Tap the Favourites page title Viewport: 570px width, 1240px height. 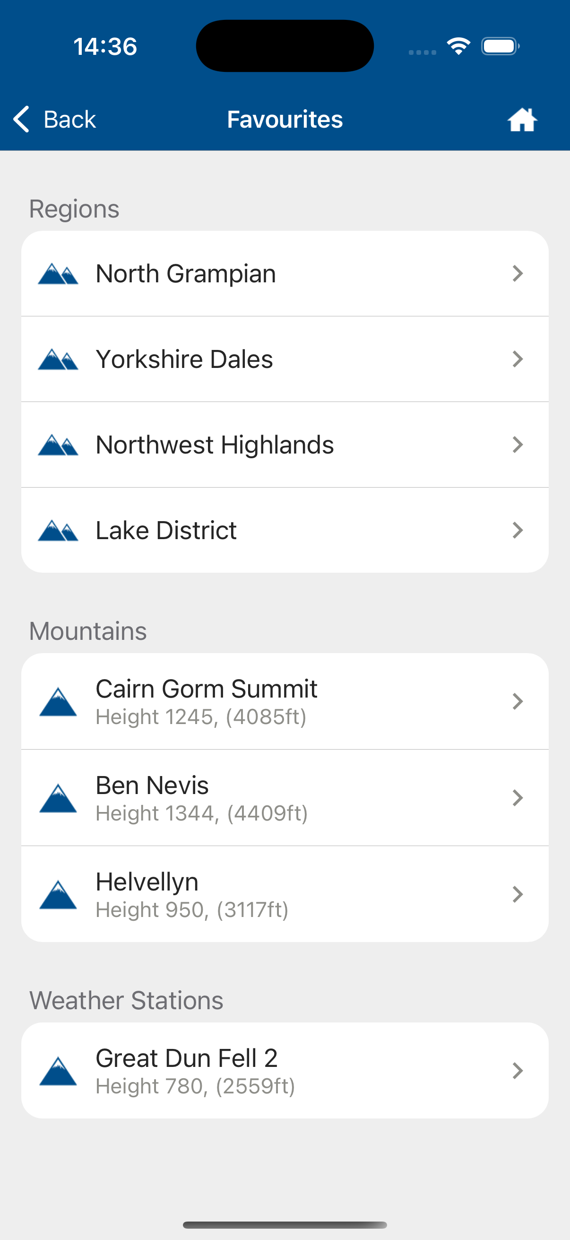pos(285,119)
